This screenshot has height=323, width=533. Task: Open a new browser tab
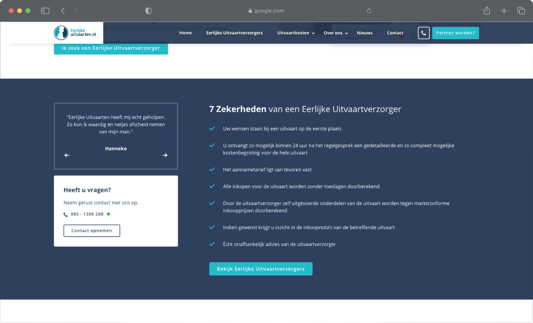click(x=504, y=11)
